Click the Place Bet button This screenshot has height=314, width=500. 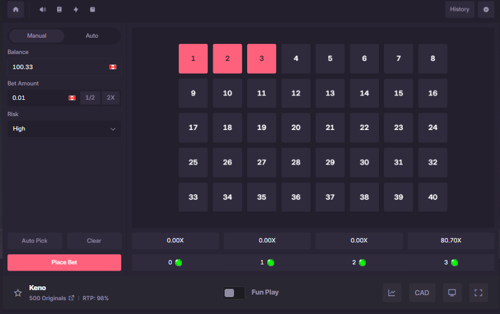64,263
